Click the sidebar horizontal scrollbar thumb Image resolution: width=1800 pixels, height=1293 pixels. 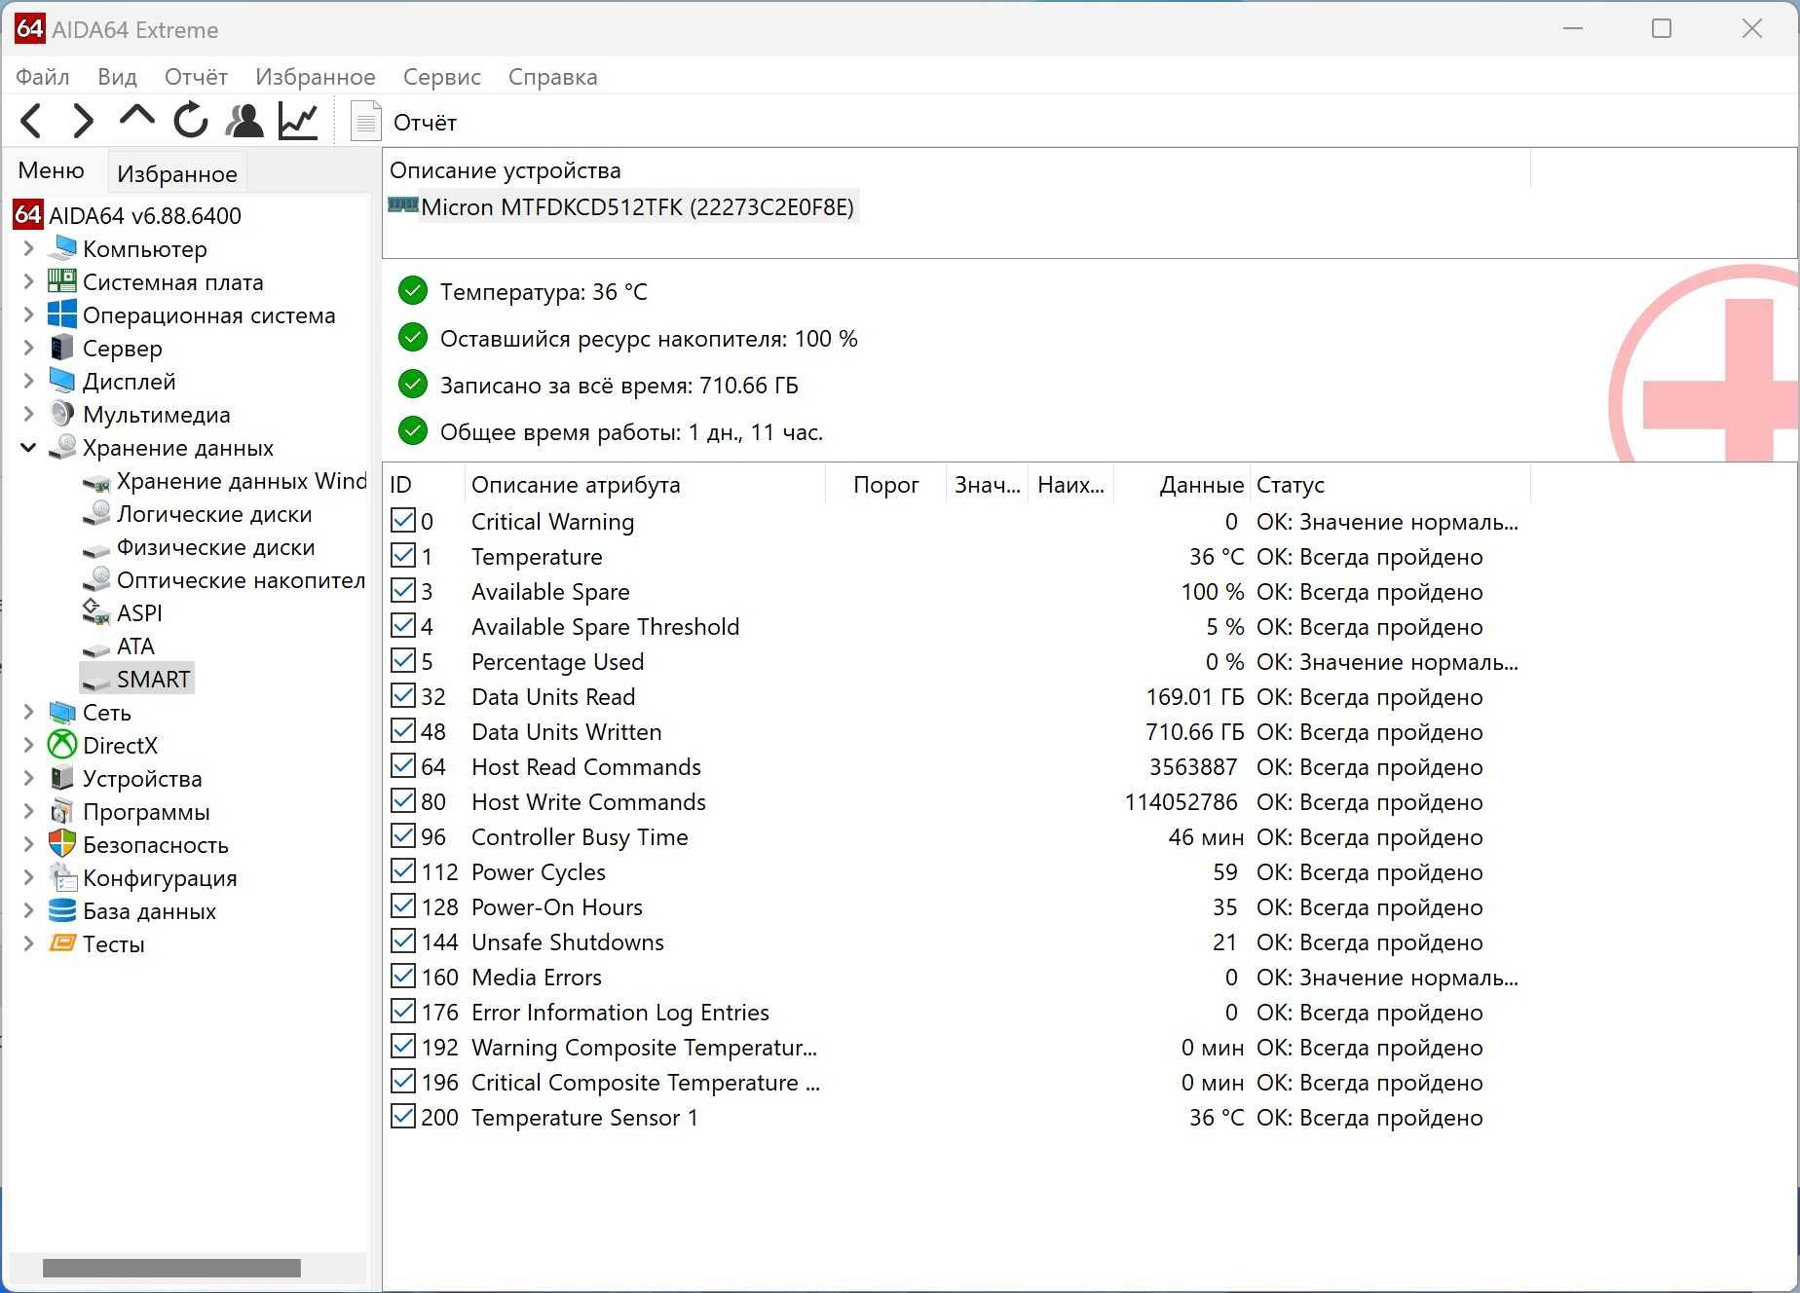click(171, 1268)
